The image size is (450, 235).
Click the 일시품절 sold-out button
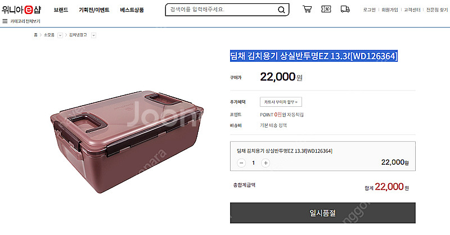point(322,213)
